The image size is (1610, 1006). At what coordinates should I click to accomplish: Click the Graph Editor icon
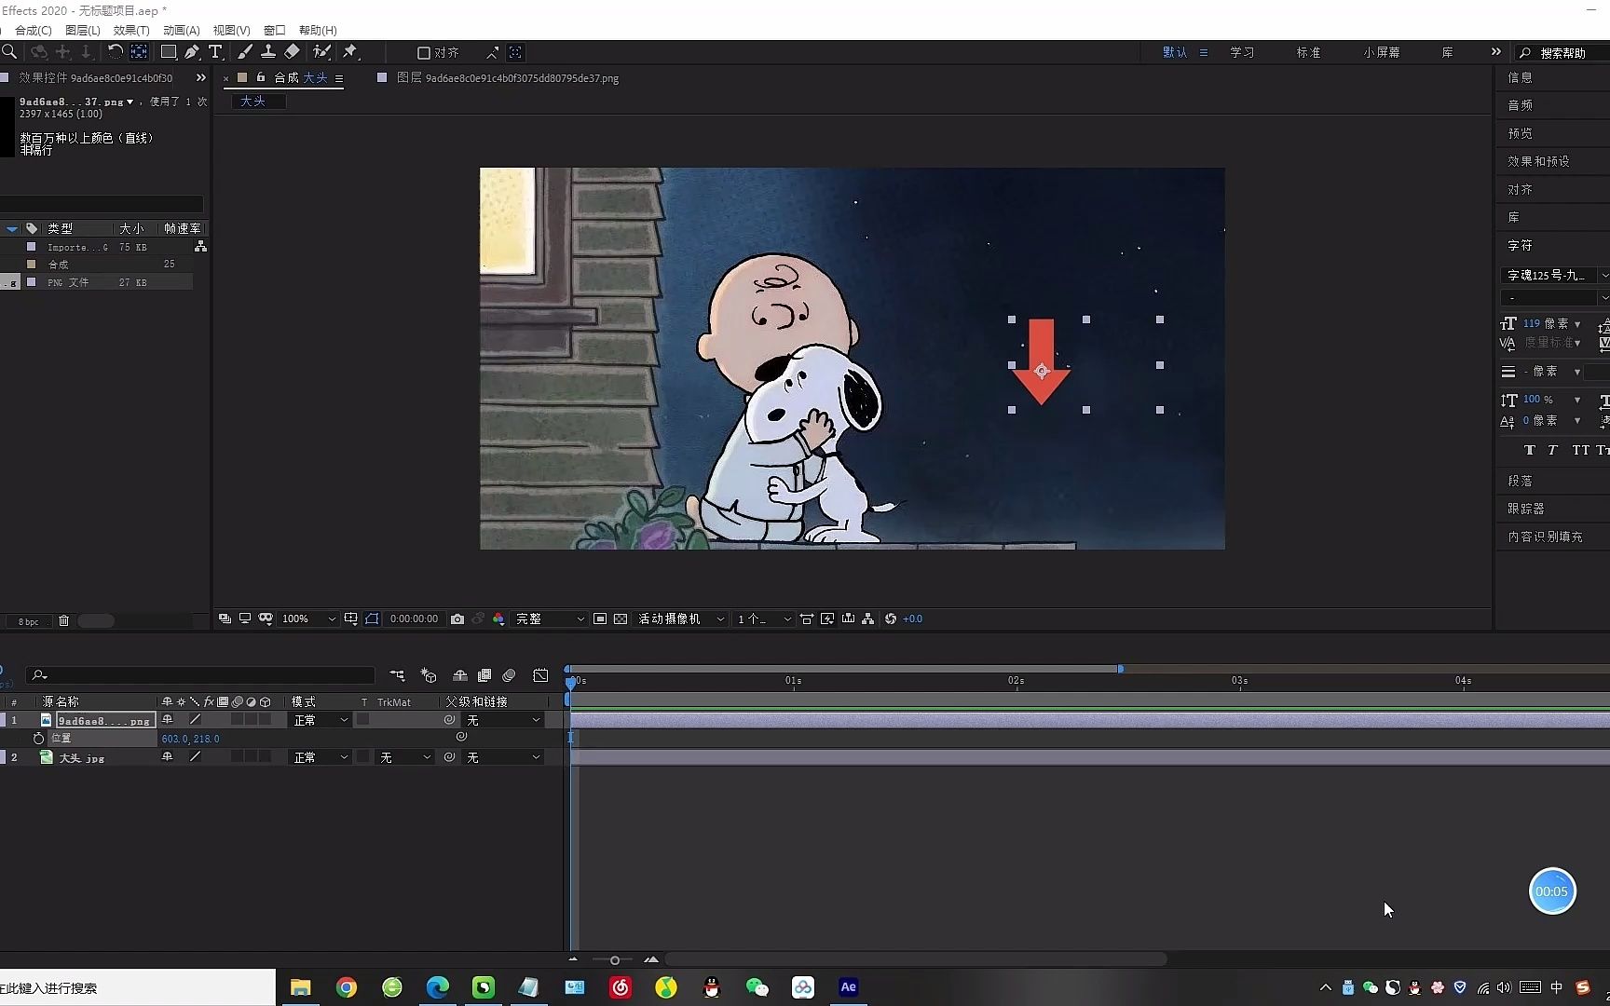click(540, 675)
